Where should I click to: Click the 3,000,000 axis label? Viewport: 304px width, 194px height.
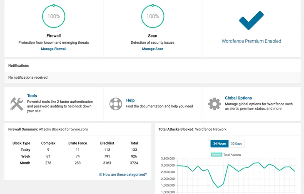tap(168, 165)
